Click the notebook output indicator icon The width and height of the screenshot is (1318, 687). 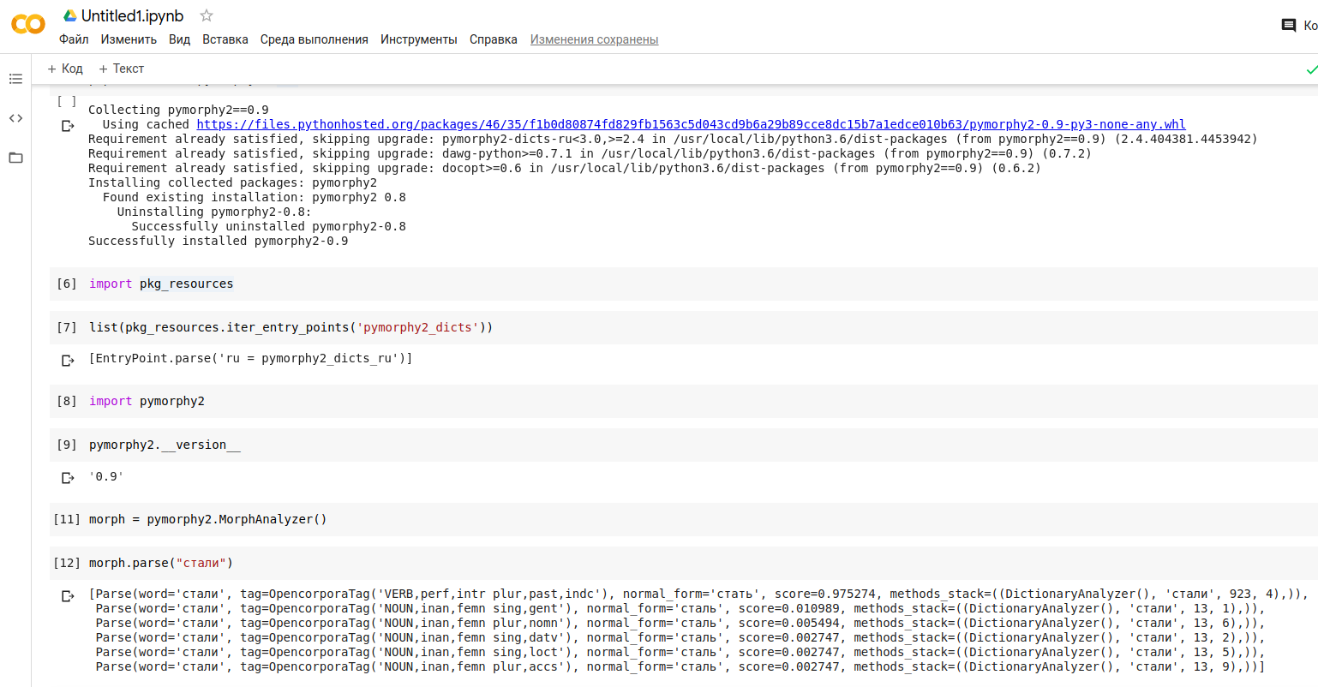pos(68,125)
